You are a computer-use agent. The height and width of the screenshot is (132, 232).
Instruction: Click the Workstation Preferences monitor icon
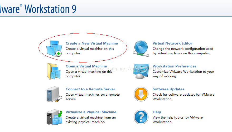tap(141, 71)
